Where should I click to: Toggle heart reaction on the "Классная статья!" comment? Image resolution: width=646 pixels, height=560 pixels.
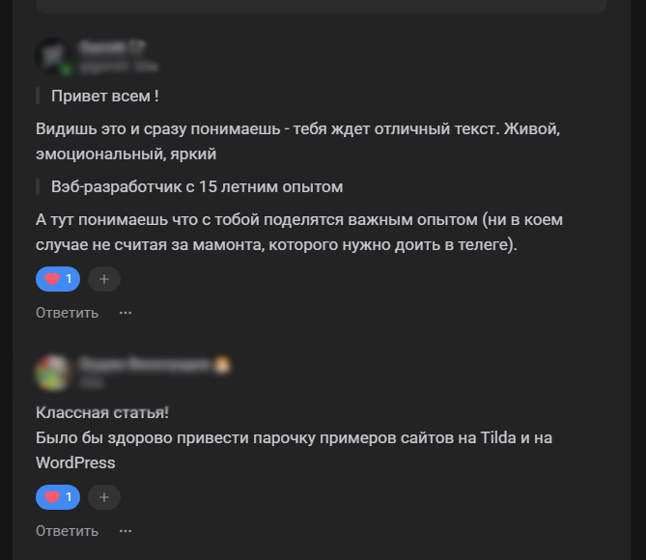pyautogui.click(x=59, y=497)
